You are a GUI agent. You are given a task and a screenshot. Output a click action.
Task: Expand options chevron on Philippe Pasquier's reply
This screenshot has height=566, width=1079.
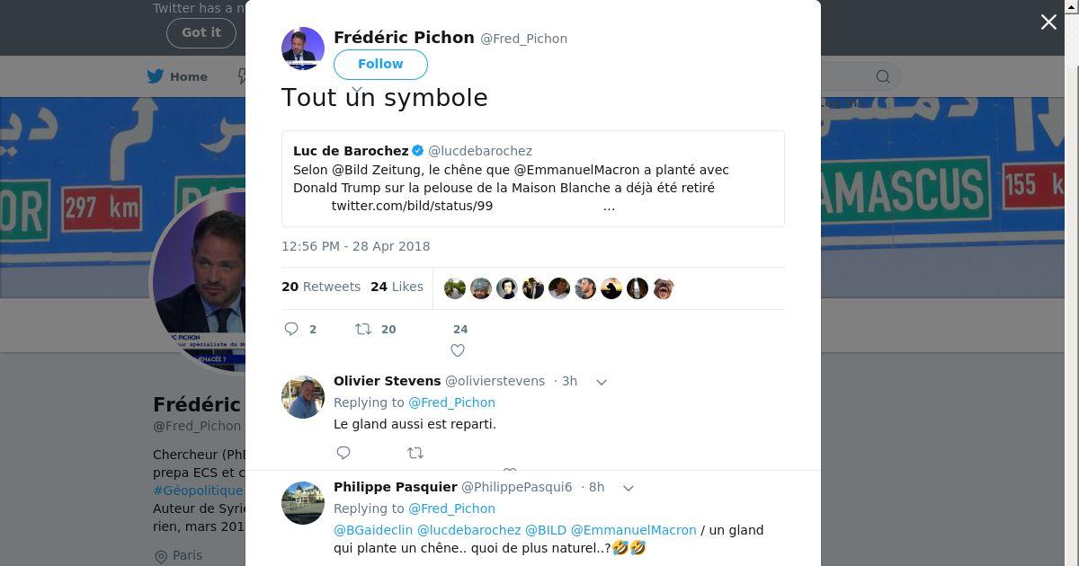[x=629, y=488]
